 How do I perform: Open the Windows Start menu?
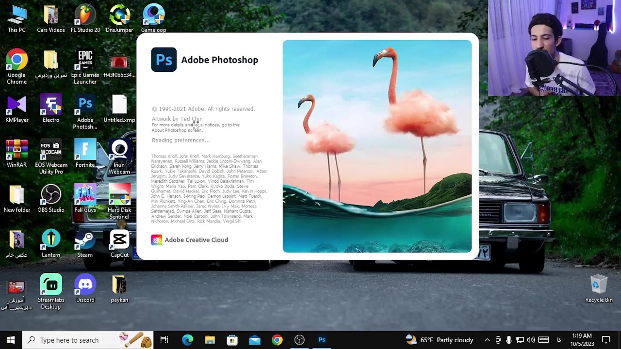click(11, 340)
